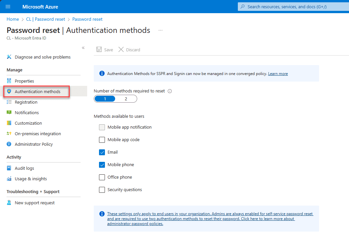Open New support request

35,203
